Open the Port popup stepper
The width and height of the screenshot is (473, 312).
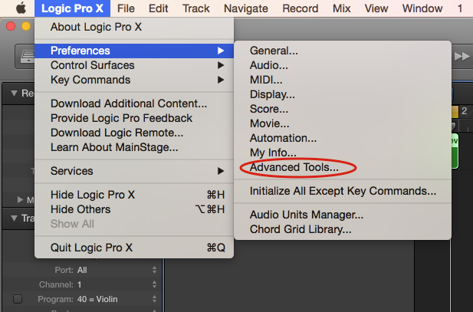pos(154,270)
